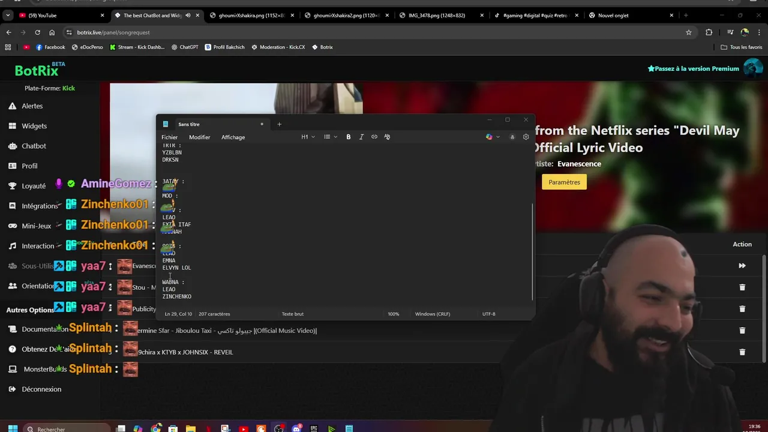The image size is (768, 432).
Task: Open Fichier menu in Notepad
Action: pyautogui.click(x=169, y=137)
